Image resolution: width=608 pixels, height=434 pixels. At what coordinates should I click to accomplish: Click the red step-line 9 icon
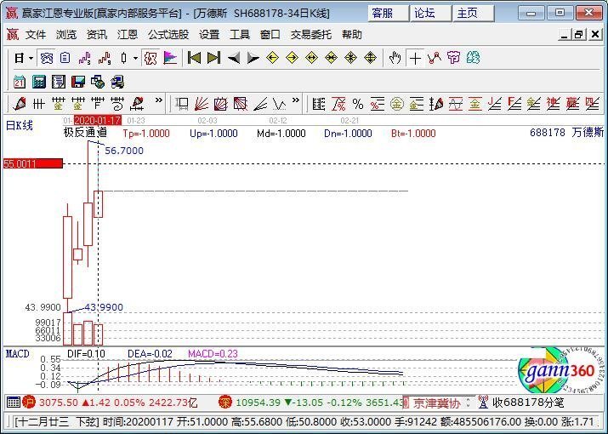[x=105, y=58]
